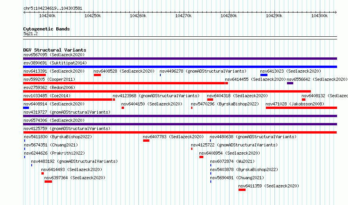Click the purple bar under nsv6556642

[x=290, y=83]
